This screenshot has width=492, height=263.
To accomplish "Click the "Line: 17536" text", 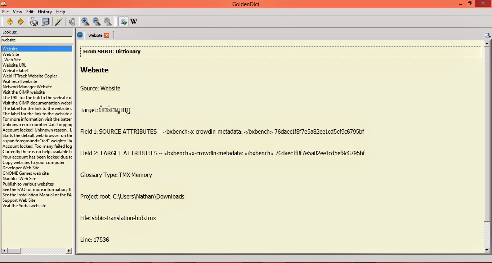I will click(x=95, y=240).
